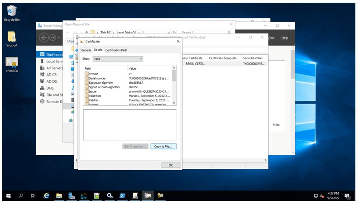Open the Support folder on desktop

tap(12, 38)
